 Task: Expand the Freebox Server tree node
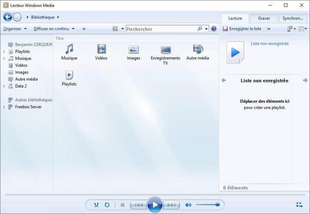tap(4, 107)
